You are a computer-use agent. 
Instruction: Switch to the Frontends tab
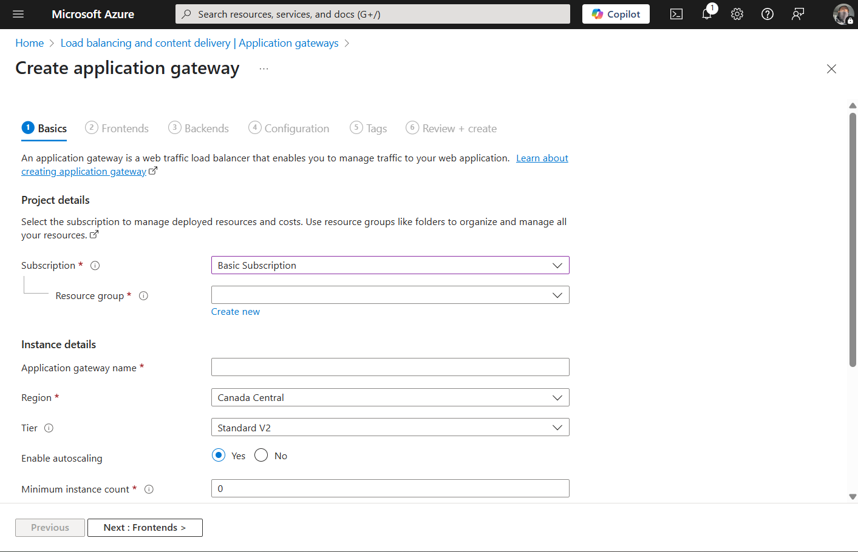(x=117, y=128)
